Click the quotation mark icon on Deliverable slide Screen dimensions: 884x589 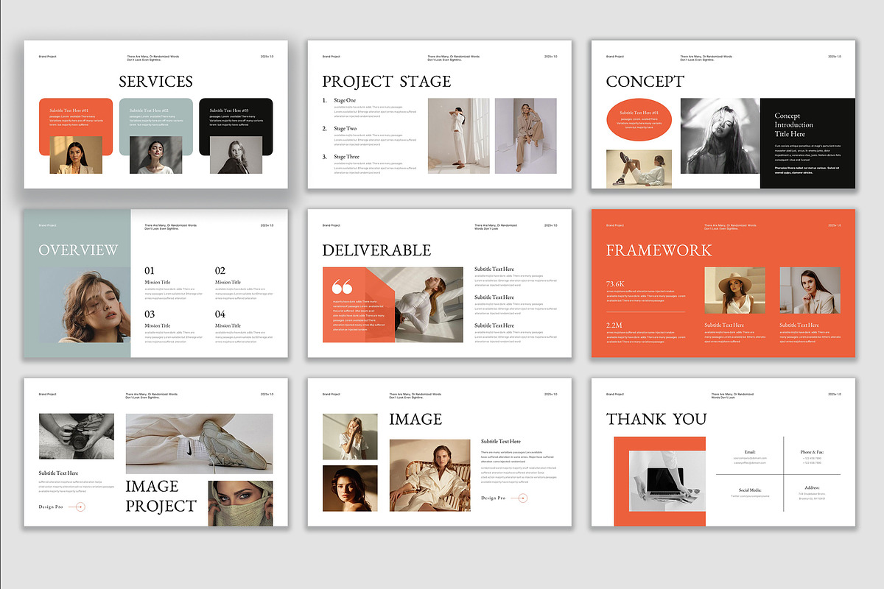(343, 287)
